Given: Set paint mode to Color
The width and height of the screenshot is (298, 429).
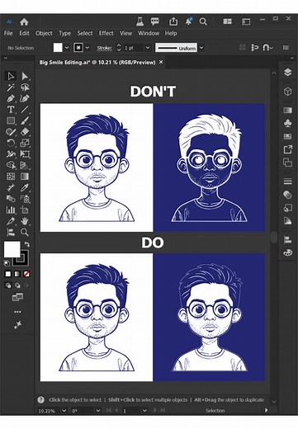Looking at the screenshot, I should click(x=8, y=274).
